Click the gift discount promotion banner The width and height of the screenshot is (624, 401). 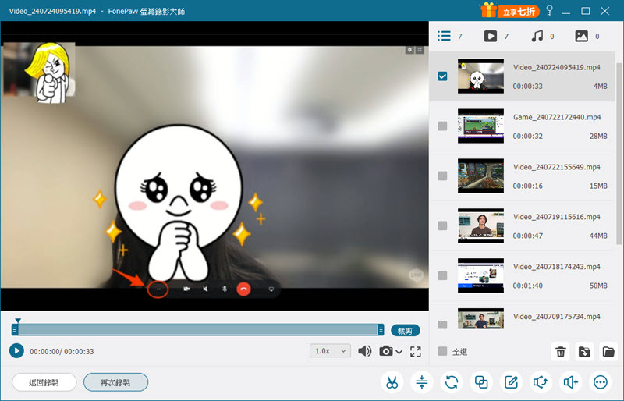pyautogui.click(x=510, y=11)
